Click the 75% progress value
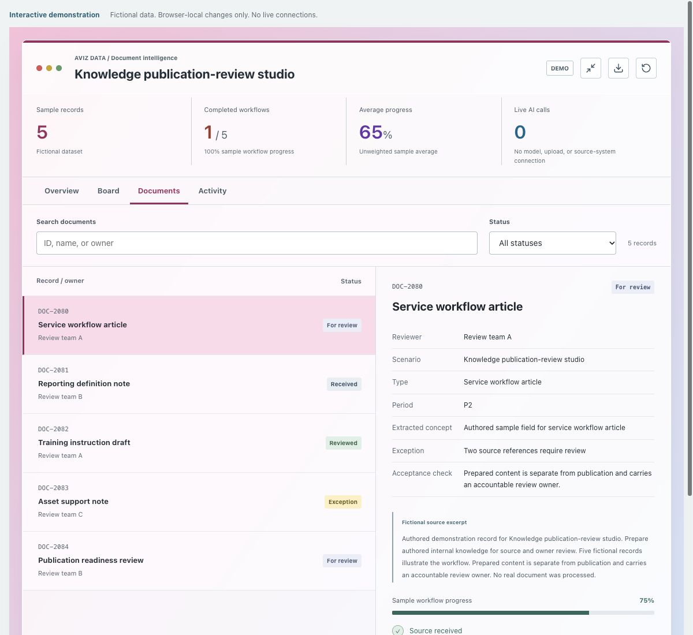The width and height of the screenshot is (693, 635). [x=647, y=600]
